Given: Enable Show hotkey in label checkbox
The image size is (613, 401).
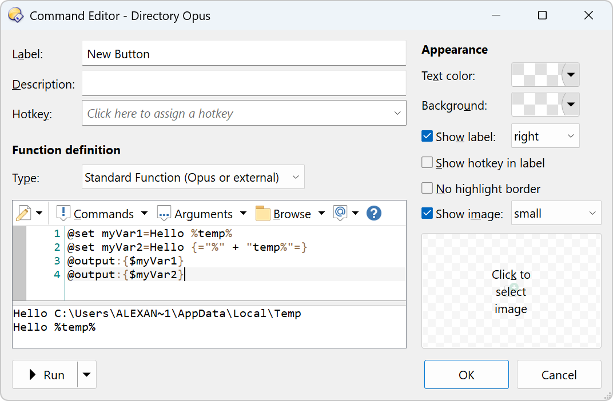Looking at the screenshot, I should (427, 162).
